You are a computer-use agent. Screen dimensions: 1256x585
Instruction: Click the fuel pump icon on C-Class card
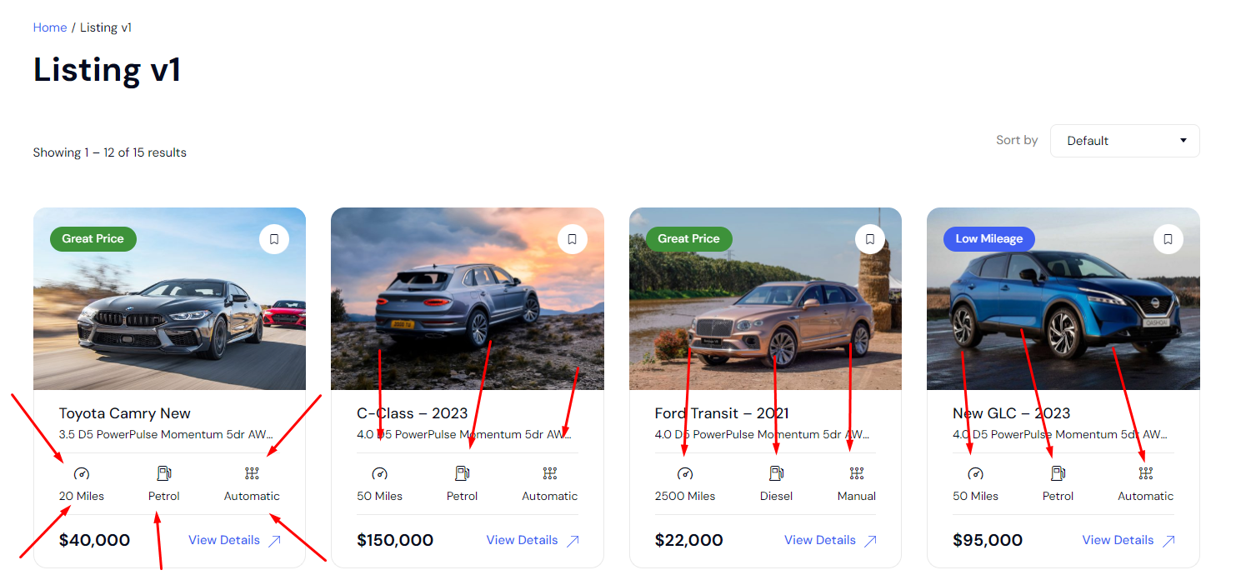462,473
